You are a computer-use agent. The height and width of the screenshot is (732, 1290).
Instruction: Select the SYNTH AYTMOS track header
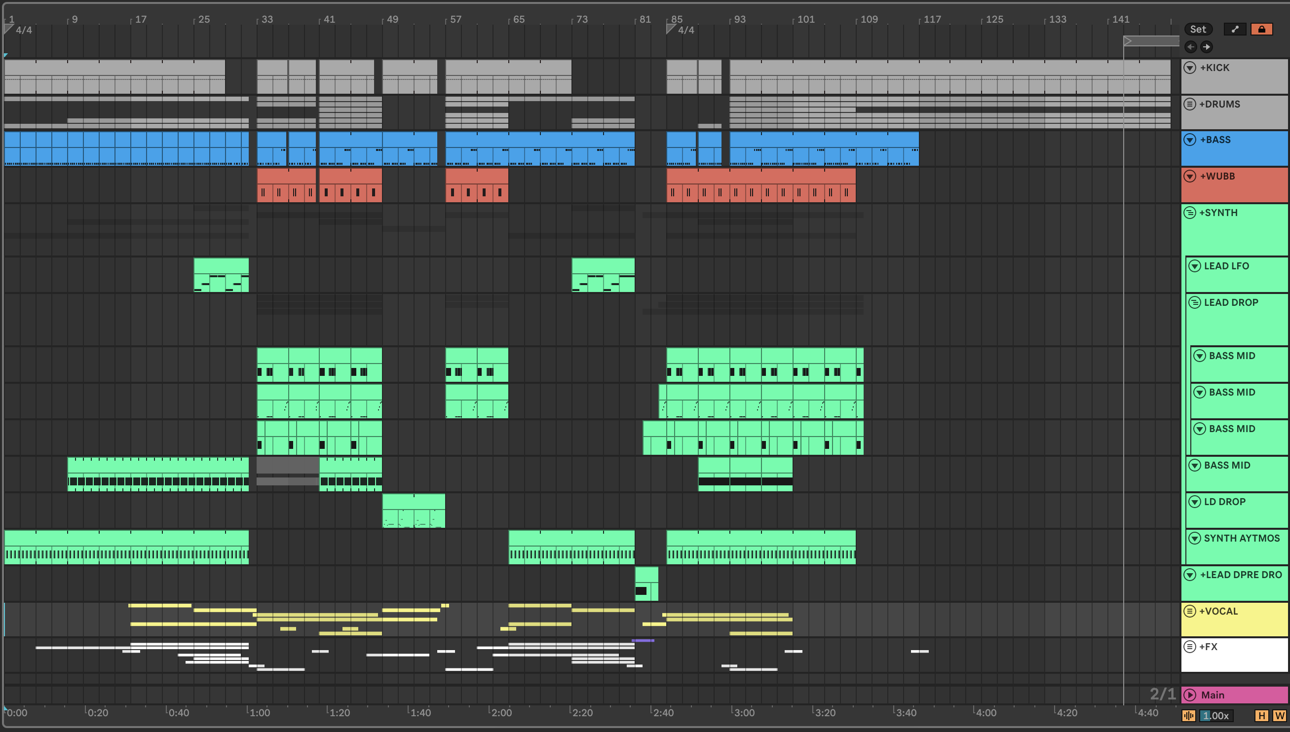pyautogui.click(x=1241, y=539)
